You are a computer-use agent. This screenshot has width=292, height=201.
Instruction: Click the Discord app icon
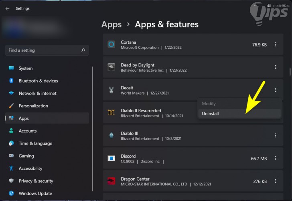[x=112, y=159]
